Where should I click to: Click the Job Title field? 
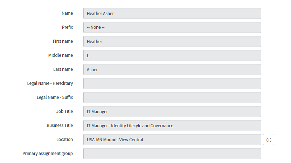(172, 111)
